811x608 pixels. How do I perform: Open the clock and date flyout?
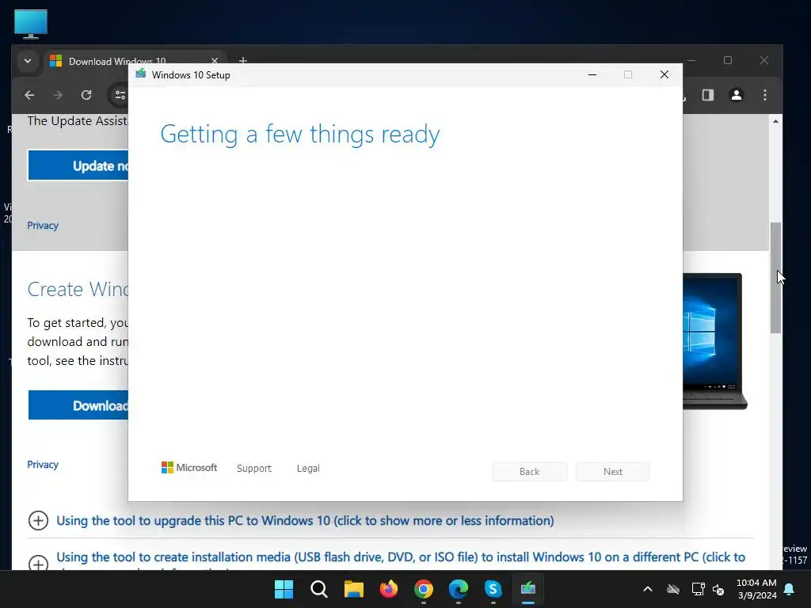[x=756, y=589]
